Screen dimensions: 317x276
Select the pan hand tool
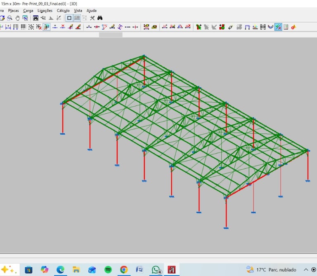(x=17, y=18)
